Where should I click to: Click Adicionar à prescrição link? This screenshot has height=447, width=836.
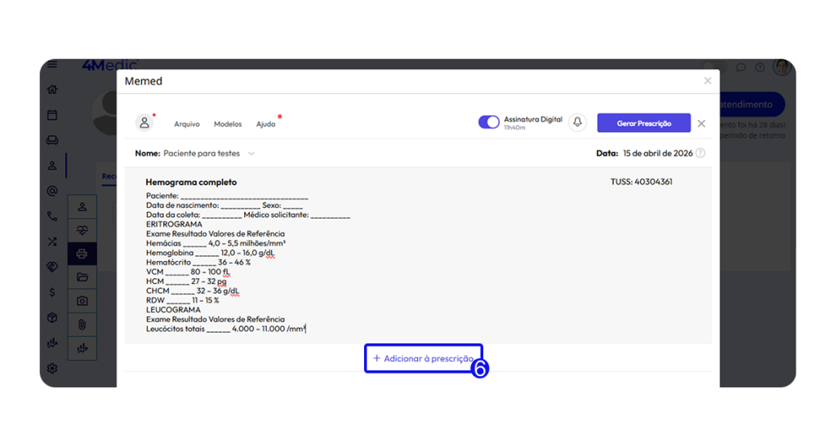tap(423, 359)
